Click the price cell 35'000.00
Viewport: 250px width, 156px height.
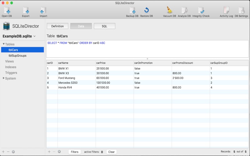pyautogui.click(x=115, y=73)
